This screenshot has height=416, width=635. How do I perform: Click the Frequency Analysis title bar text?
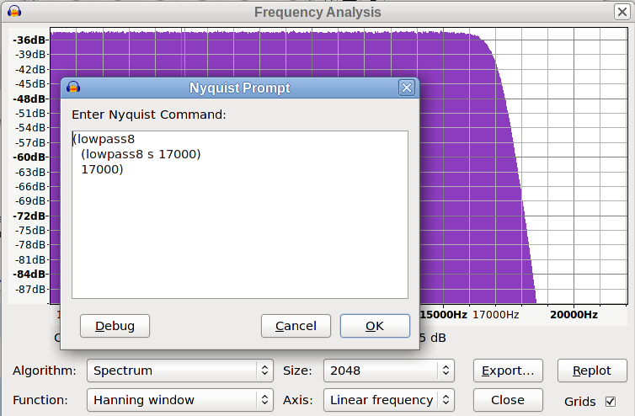point(317,12)
